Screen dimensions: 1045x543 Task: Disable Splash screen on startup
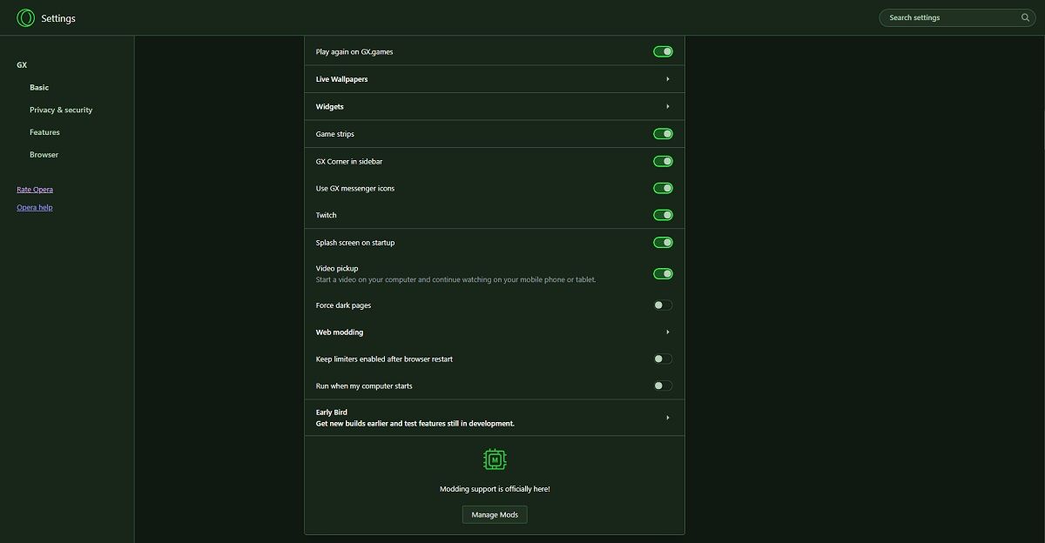point(663,243)
